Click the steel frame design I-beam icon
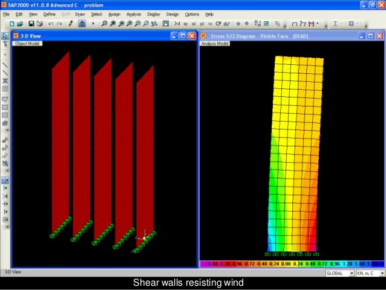 [335, 24]
